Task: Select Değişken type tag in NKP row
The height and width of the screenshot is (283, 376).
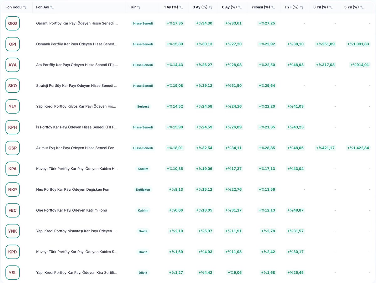Action: pyautogui.click(x=143, y=190)
